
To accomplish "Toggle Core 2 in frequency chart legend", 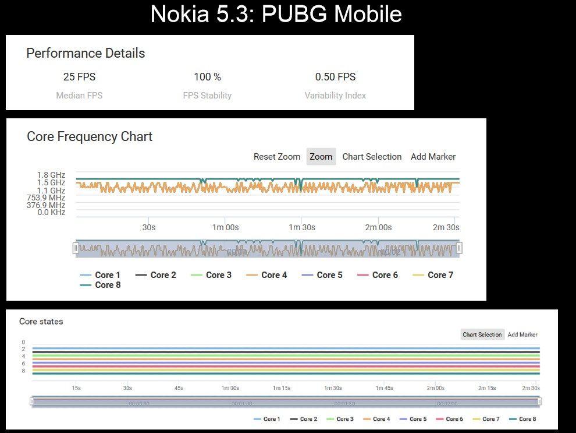I will (x=156, y=275).
